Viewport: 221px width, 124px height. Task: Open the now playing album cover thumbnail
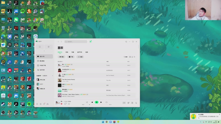pyautogui.click(x=57, y=103)
